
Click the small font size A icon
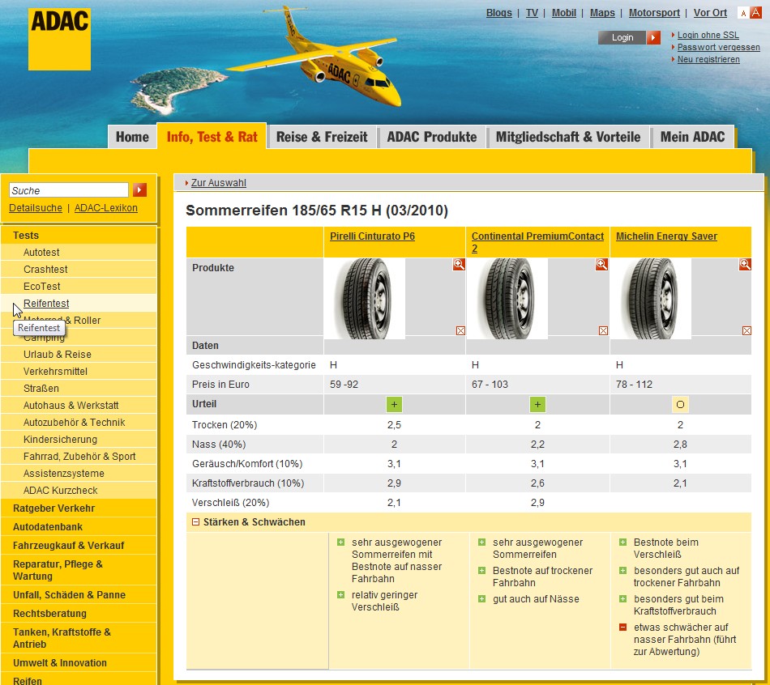743,13
